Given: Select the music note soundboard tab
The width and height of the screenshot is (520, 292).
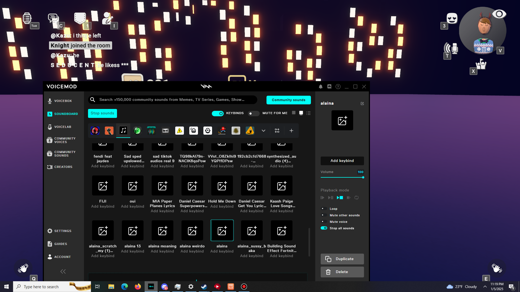Looking at the screenshot, I should tap(123, 131).
